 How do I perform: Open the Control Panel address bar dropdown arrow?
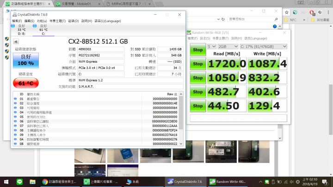(218, 19)
